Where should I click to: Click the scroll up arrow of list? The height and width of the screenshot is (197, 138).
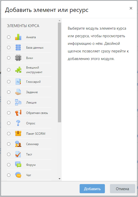coord(59,21)
